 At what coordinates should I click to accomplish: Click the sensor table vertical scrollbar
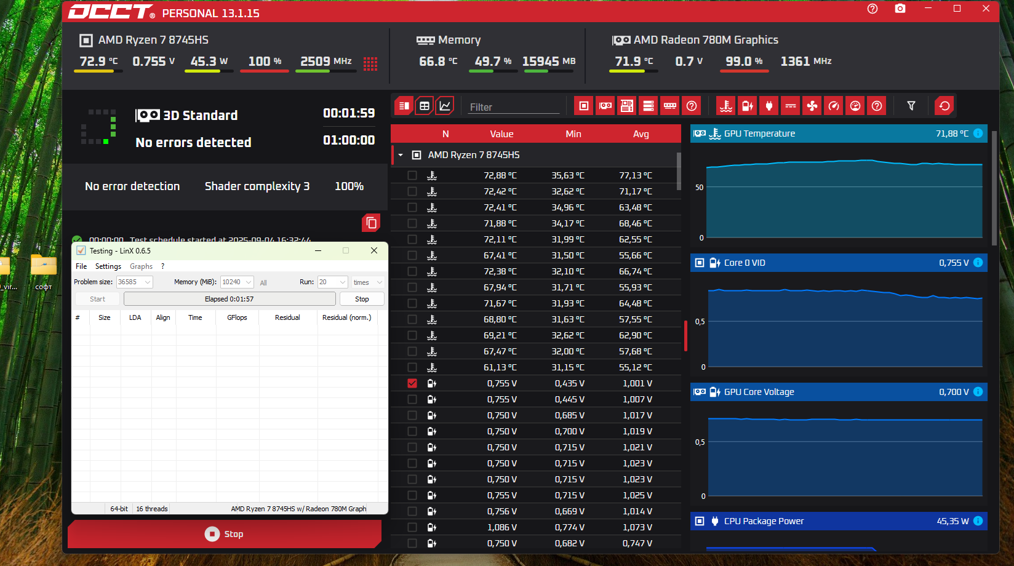[x=679, y=171]
